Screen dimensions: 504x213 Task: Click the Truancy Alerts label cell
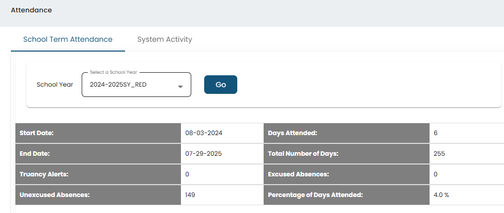(x=44, y=174)
